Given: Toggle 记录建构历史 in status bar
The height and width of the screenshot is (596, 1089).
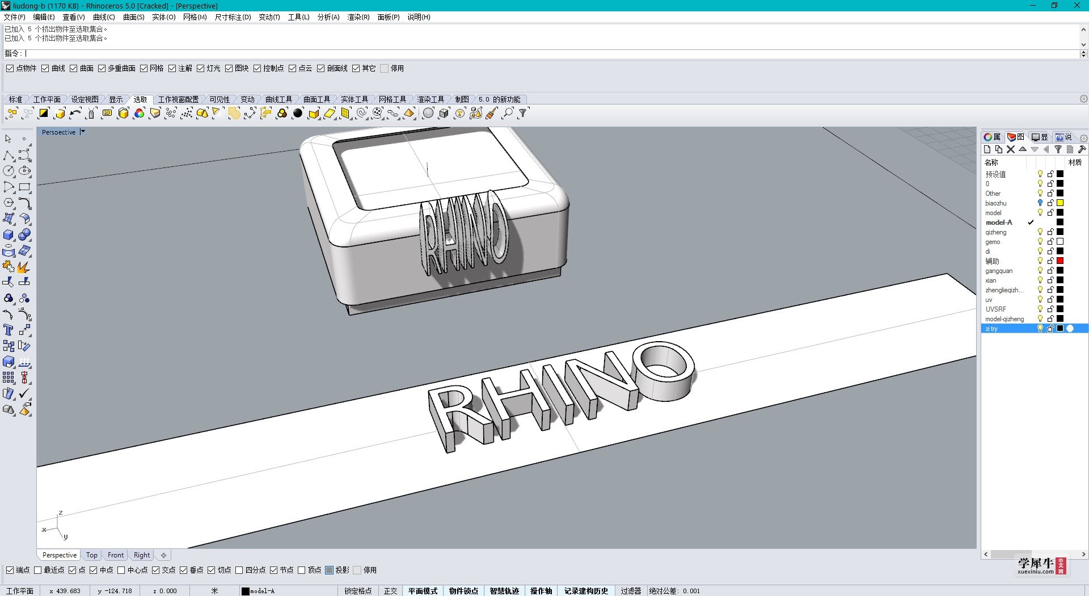Looking at the screenshot, I should (x=586, y=591).
